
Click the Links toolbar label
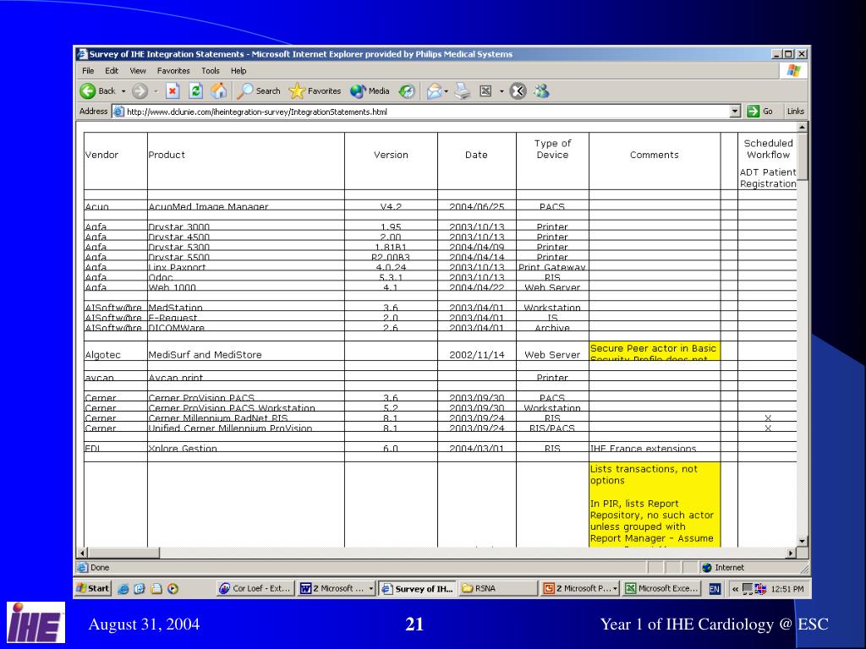pyautogui.click(x=795, y=112)
